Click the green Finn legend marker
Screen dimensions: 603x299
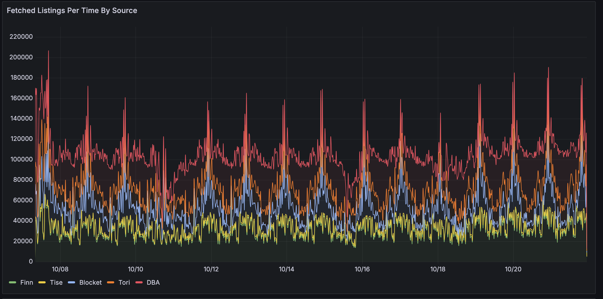click(13, 282)
